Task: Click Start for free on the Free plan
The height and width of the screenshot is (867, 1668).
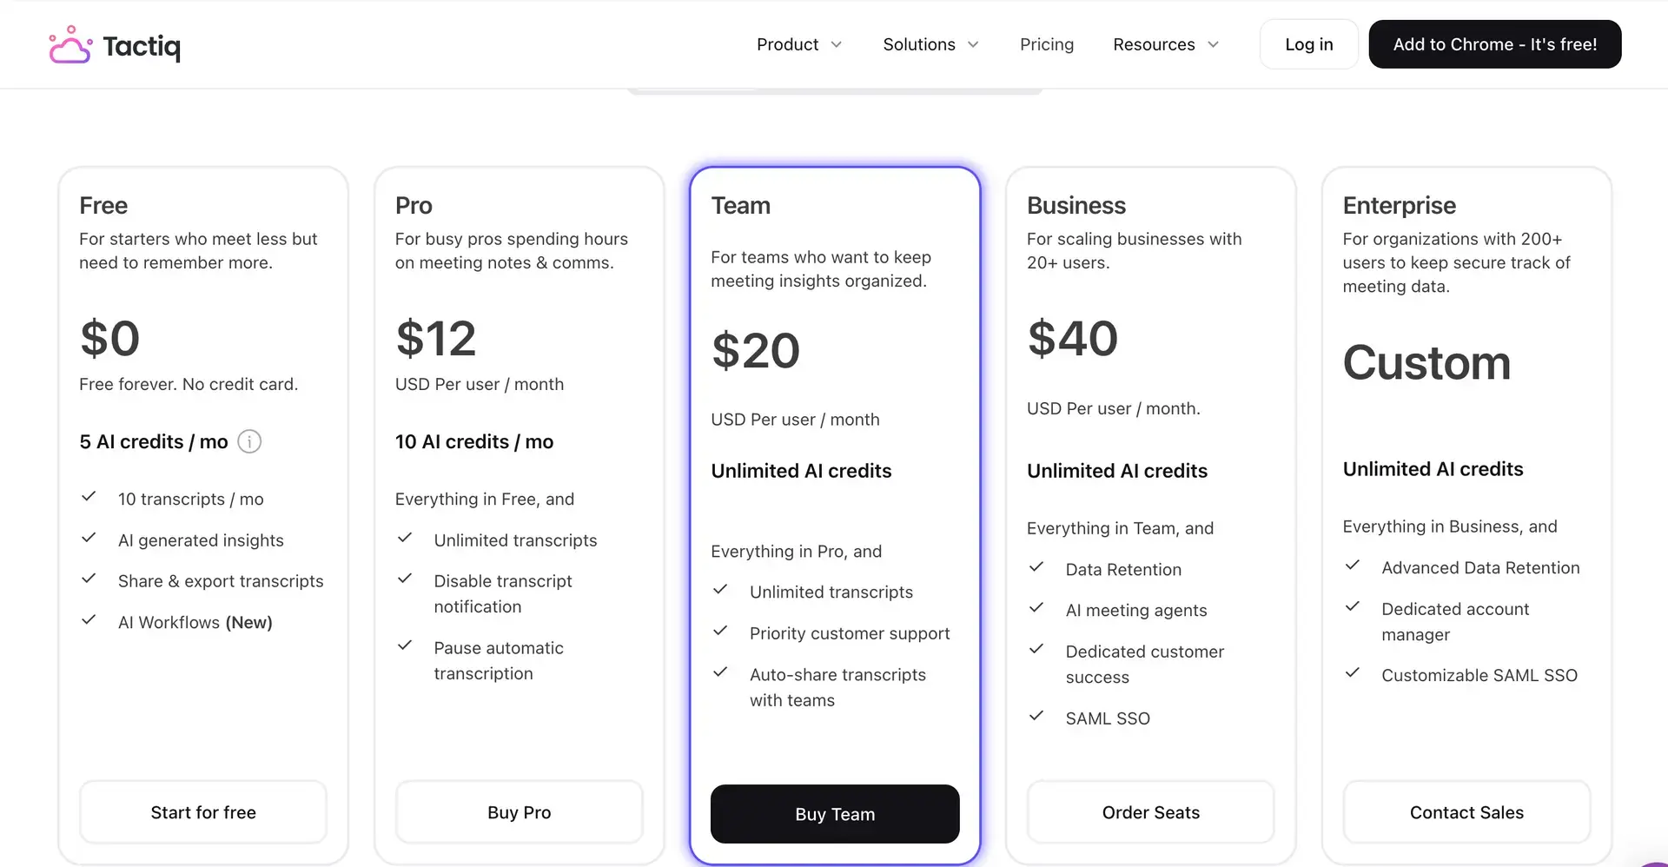Action: point(202,811)
